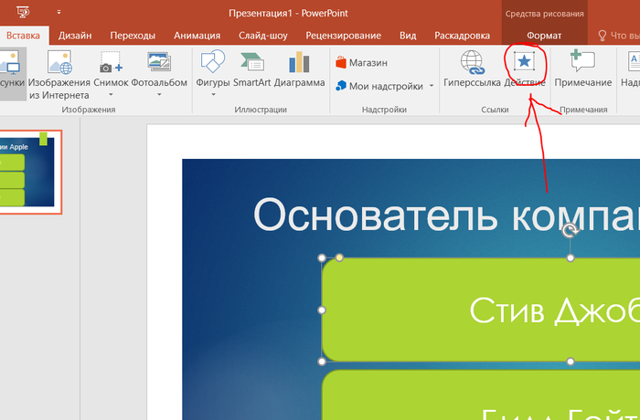Click the rotation handle above selected shape
Screen dimensions: 640x420
point(571,232)
